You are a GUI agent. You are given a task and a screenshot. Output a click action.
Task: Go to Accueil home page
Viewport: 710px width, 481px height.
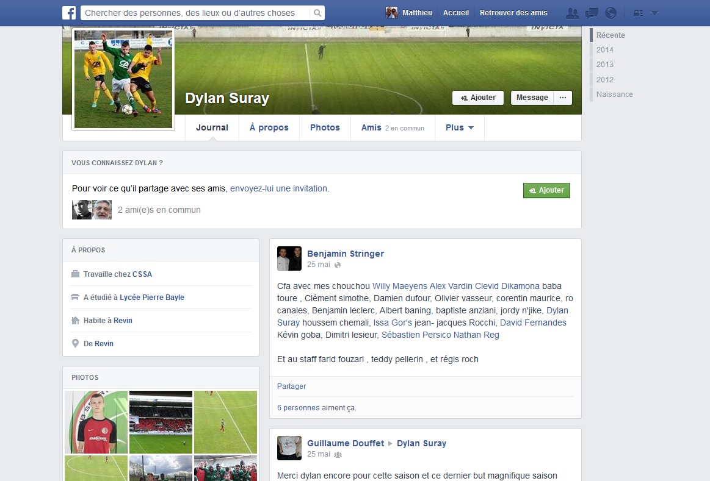tap(455, 13)
